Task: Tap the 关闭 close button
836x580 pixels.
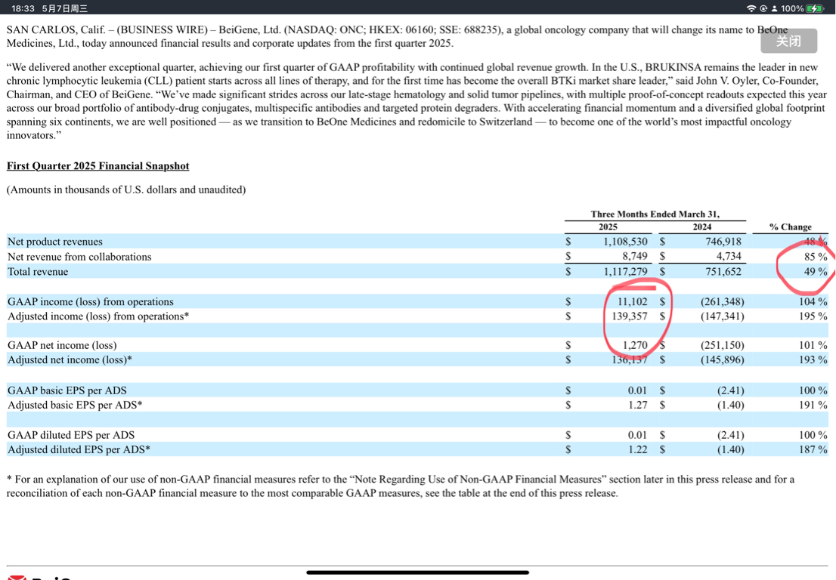Action: [x=788, y=41]
